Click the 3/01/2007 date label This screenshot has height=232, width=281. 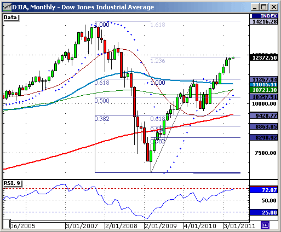click(82, 226)
